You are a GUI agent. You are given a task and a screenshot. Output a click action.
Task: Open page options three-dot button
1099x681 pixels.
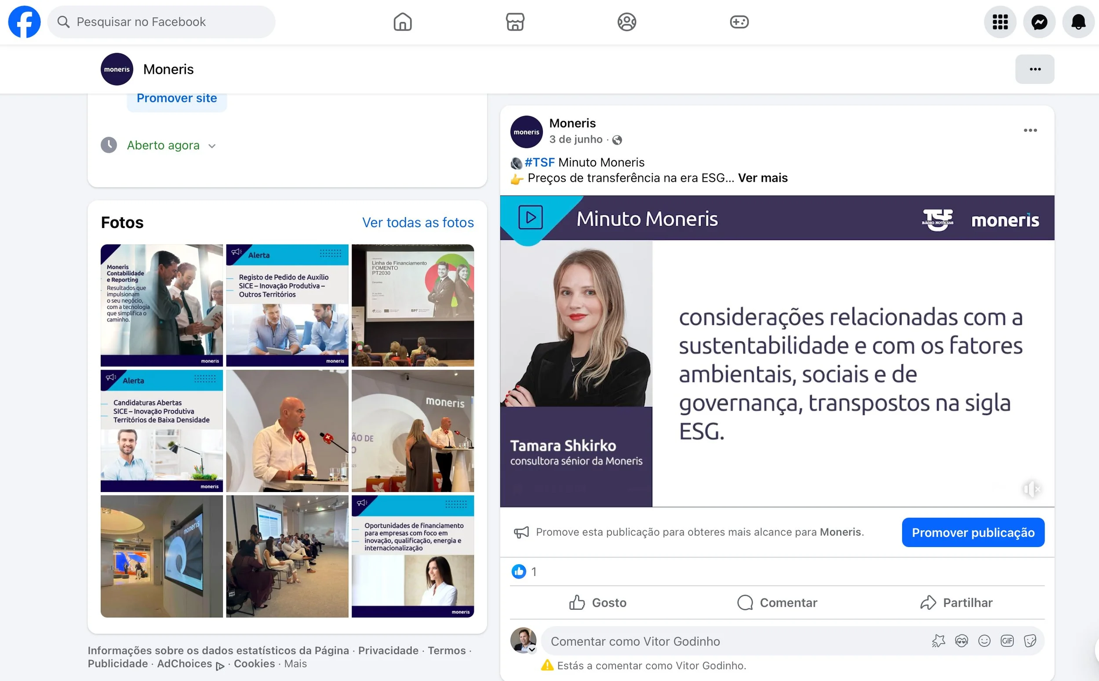coord(1034,69)
